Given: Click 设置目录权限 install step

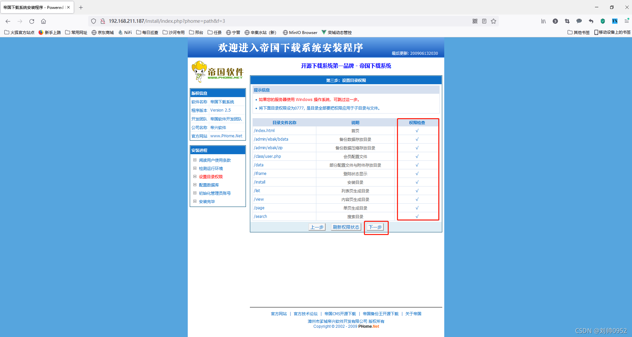Looking at the screenshot, I should coord(211,177).
